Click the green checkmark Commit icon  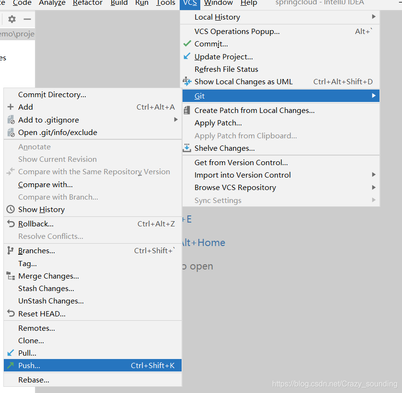coord(187,44)
